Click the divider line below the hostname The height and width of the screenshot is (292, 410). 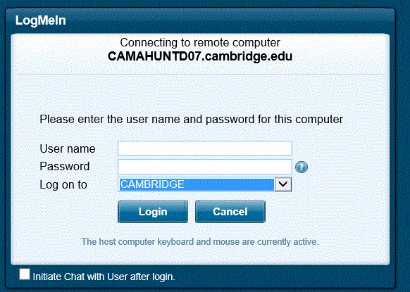point(200,75)
